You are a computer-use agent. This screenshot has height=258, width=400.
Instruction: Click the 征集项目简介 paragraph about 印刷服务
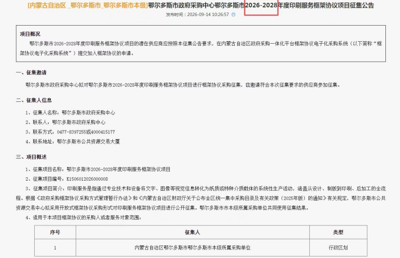[201, 198]
